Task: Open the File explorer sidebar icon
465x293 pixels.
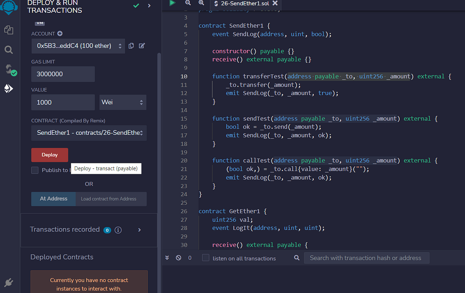Action: pyautogui.click(x=9, y=29)
